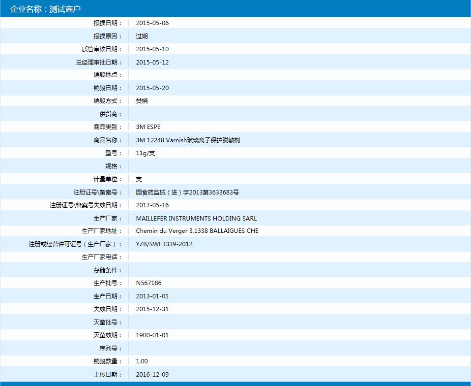Screen dimensions: 471x386
Task: Click the 总经理审批日期 value 2015-05-12
Action: pos(152,62)
